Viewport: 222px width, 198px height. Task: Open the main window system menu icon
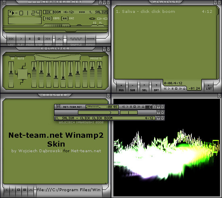pyautogui.click(x=4, y=3)
